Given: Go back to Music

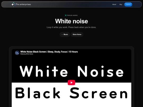Looking at the screenshot, I should [65, 35].
